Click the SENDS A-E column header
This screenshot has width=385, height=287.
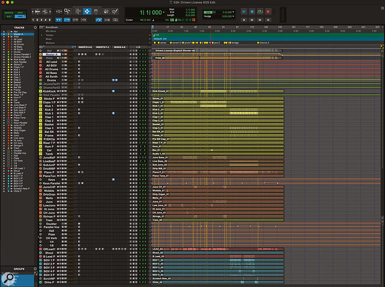pyautogui.click(x=120, y=47)
